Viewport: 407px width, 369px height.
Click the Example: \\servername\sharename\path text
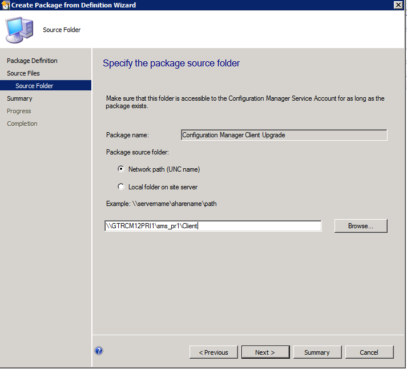point(161,204)
